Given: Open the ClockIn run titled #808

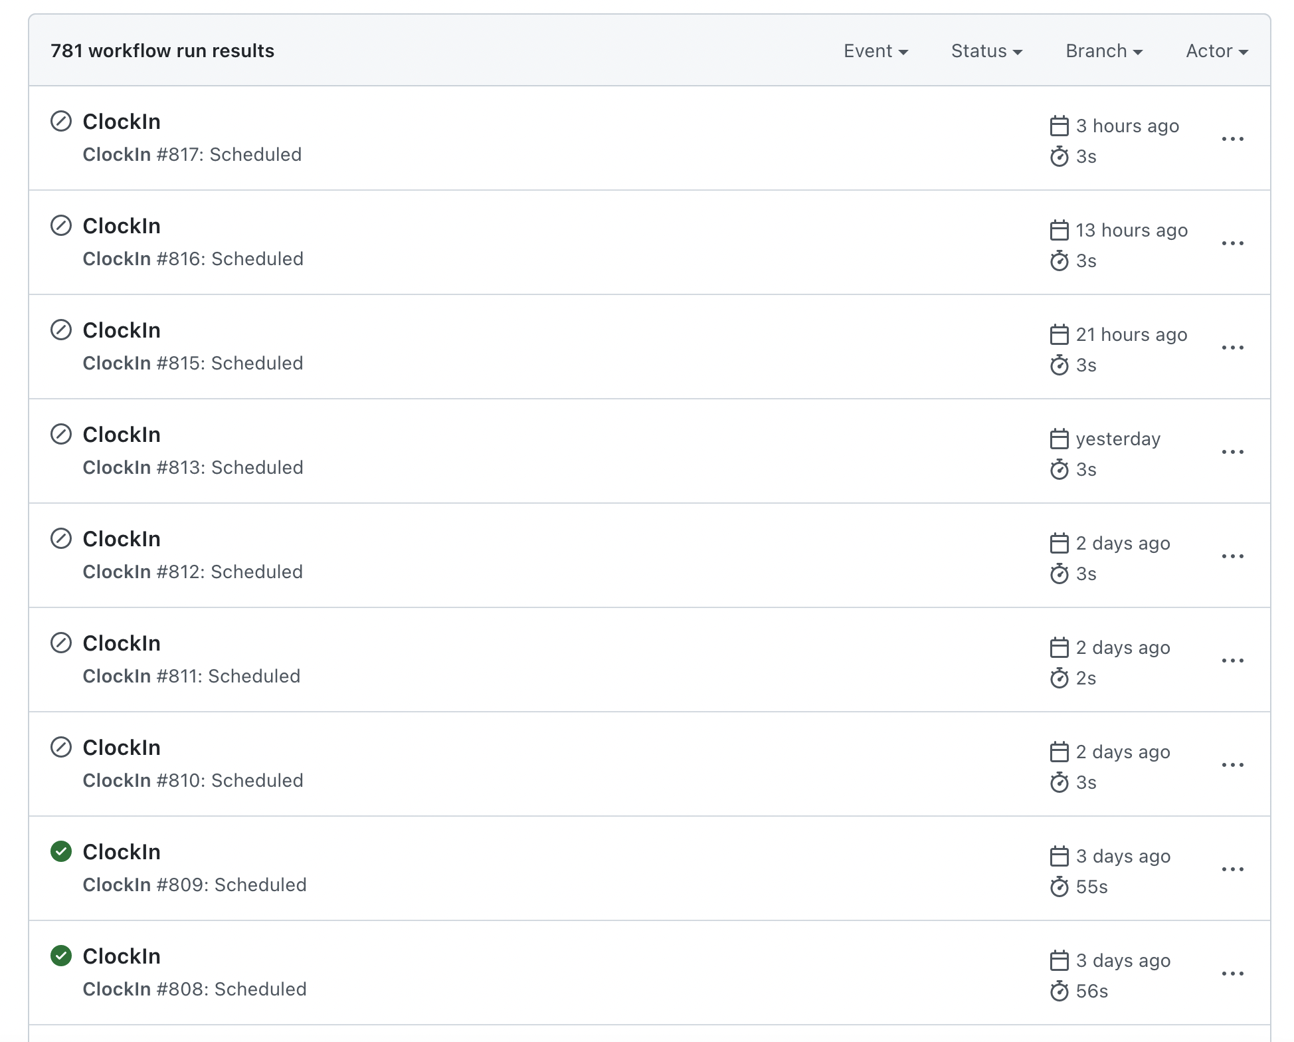Looking at the screenshot, I should [122, 956].
